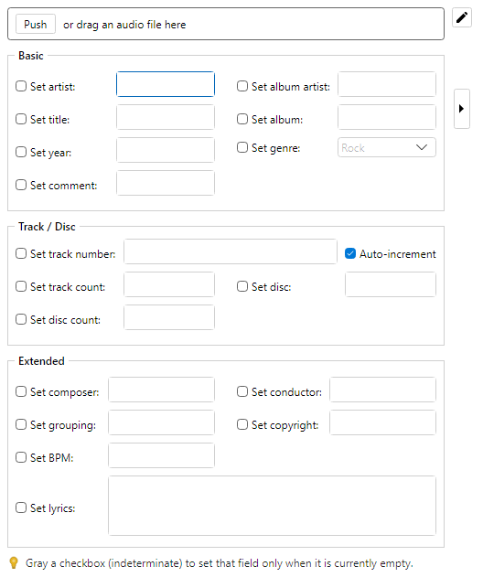Focus the copyright text field
483x577 pixels.
point(383,422)
